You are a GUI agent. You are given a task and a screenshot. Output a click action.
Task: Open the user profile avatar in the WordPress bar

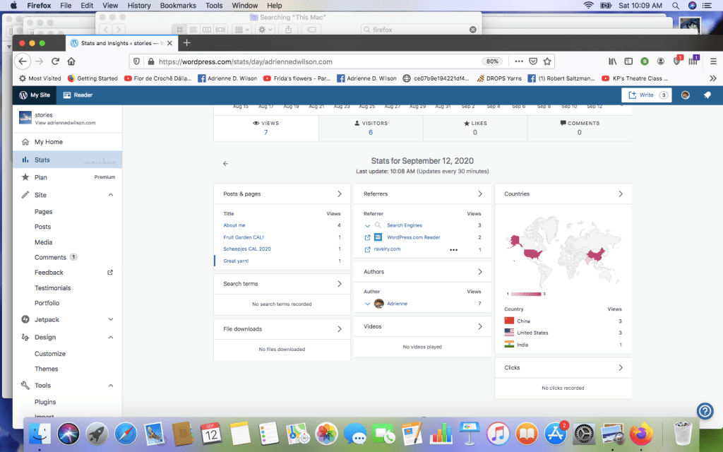pos(685,95)
